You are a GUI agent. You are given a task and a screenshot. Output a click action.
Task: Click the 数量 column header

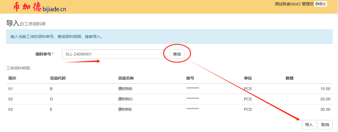click(x=290, y=78)
